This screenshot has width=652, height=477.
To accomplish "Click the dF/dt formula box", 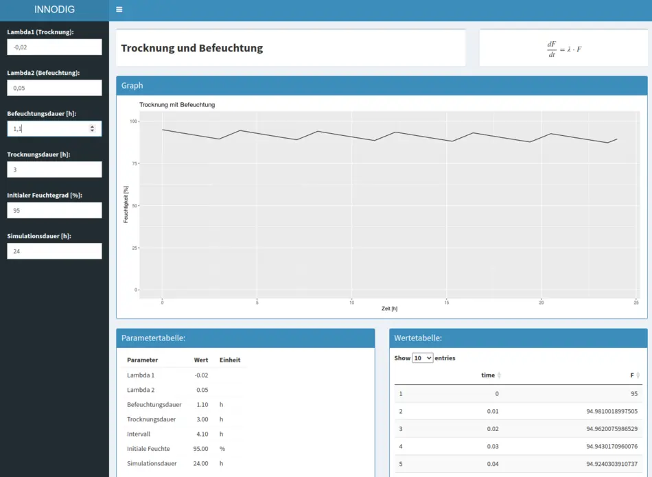I will tap(563, 49).
